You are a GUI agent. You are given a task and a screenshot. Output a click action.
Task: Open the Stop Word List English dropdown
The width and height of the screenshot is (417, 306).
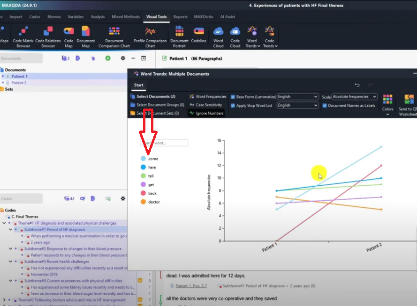pyautogui.click(x=297, y=105)
